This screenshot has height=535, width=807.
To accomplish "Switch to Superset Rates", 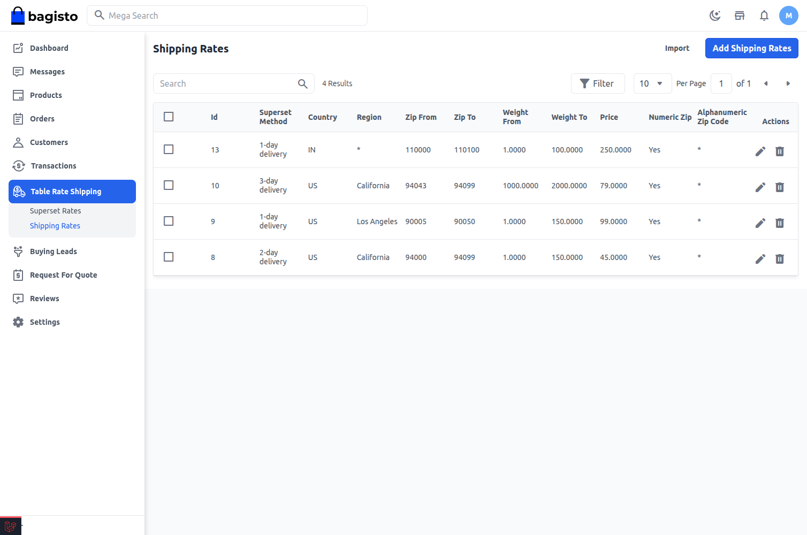I will [x=55, y=210].
